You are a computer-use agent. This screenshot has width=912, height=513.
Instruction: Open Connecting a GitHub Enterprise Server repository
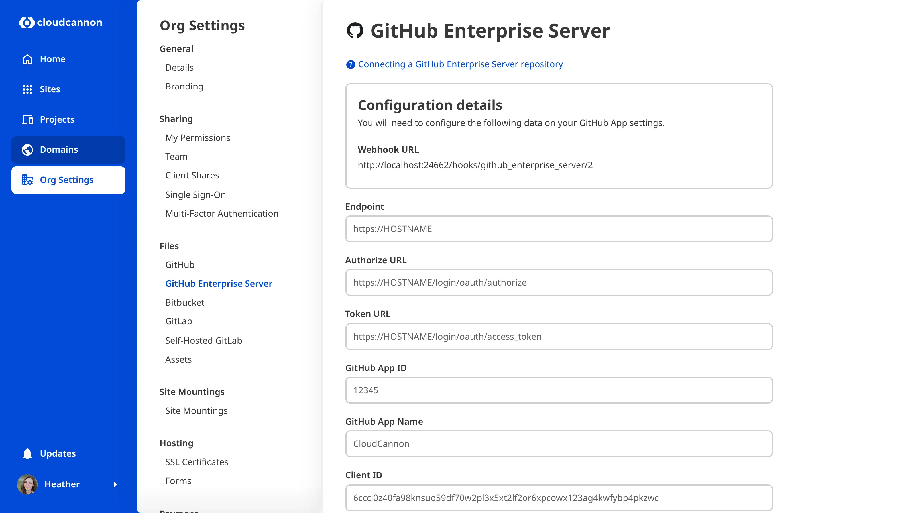point(460,64)
